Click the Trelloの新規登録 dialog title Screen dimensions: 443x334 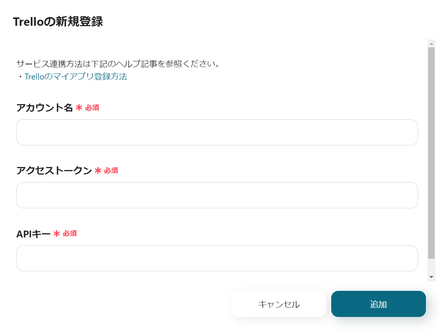click(58, 22)
